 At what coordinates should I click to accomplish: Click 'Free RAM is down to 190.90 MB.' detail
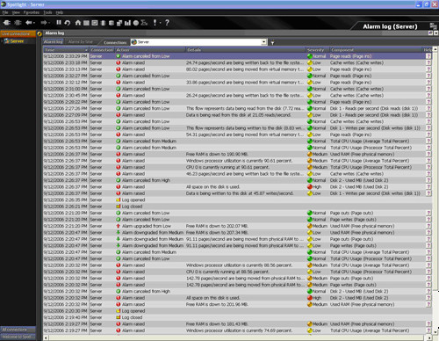click(x=218, y=154)
